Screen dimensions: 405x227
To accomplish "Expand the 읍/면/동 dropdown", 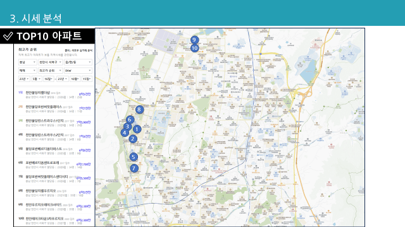I will click(78, 62).
